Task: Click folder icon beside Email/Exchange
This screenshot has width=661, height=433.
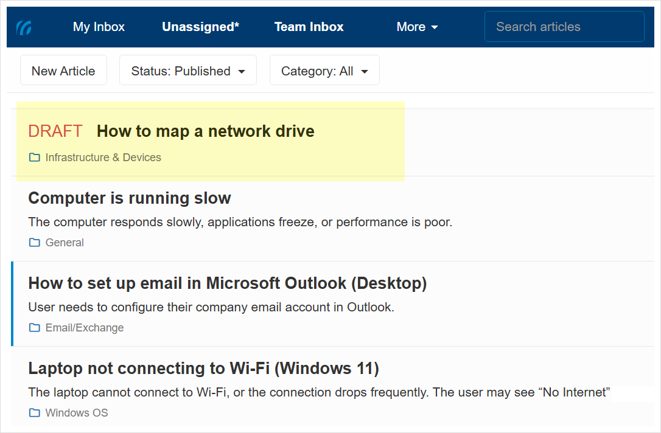Action: coord(35,328)
